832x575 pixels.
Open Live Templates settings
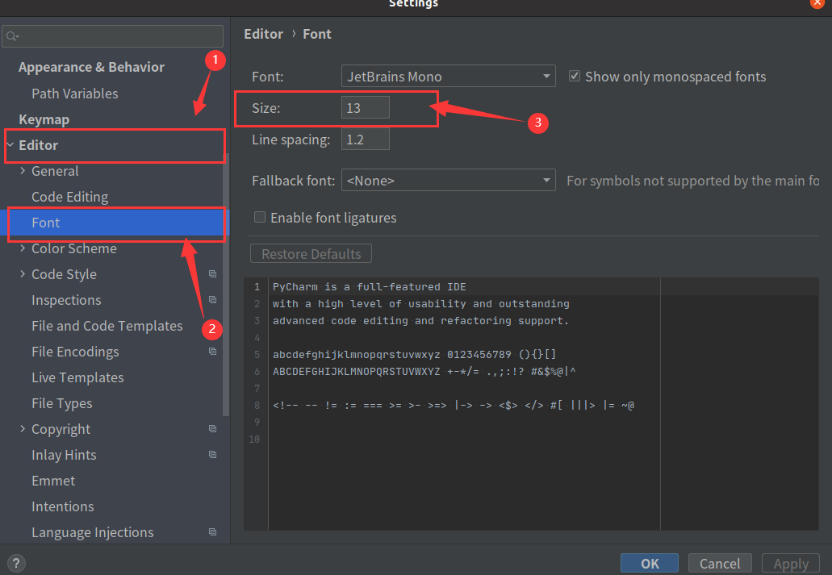coord(77,377)
